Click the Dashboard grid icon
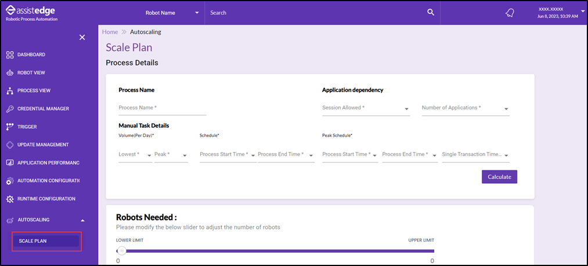Viewport: 588px width, 266px height. click(x=10, y=54)
